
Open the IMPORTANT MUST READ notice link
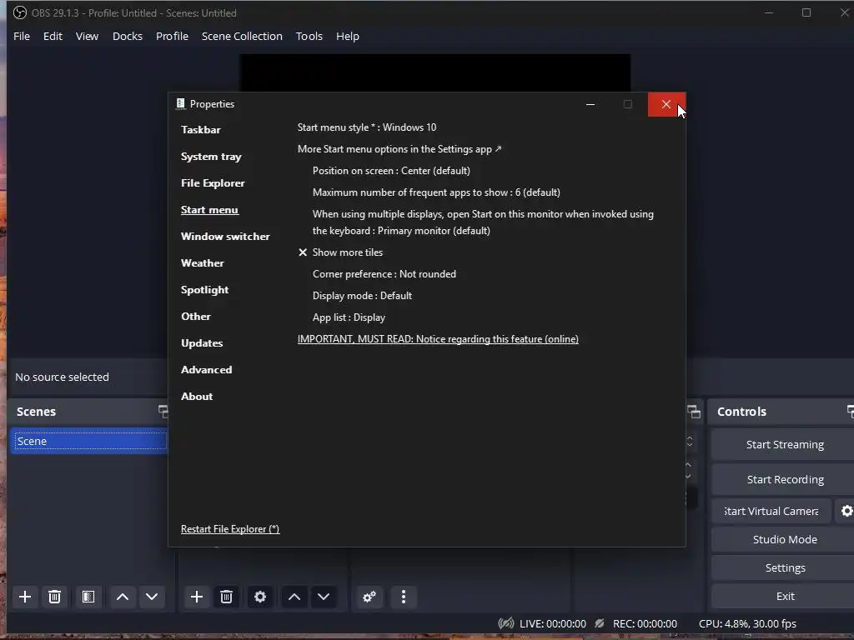438,339
